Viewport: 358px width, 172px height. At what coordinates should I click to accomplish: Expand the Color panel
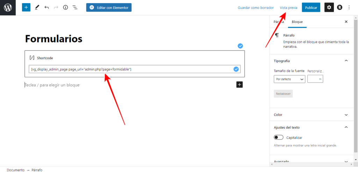tap(346, 115)
